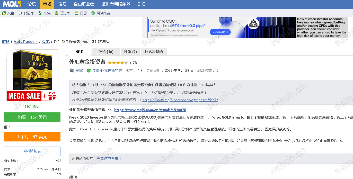Image resolution: width=353 pixels, height=179 pixels.
Task: Open the 论坛 top menu
Action: 32,4
